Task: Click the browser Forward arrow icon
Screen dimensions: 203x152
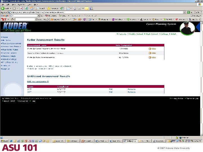Action: (x=14, y=8)
